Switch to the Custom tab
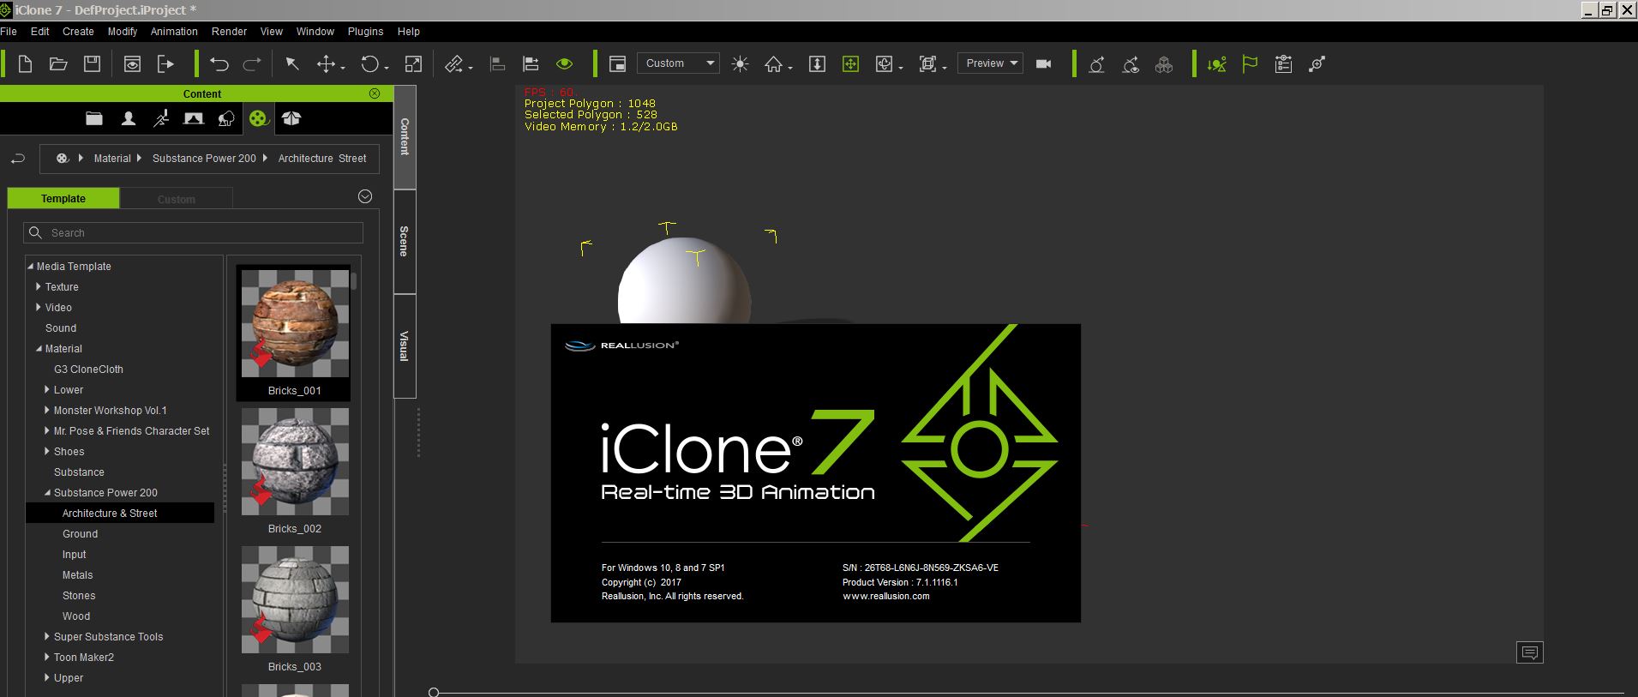1638x697 pixels. coord(177,199)
